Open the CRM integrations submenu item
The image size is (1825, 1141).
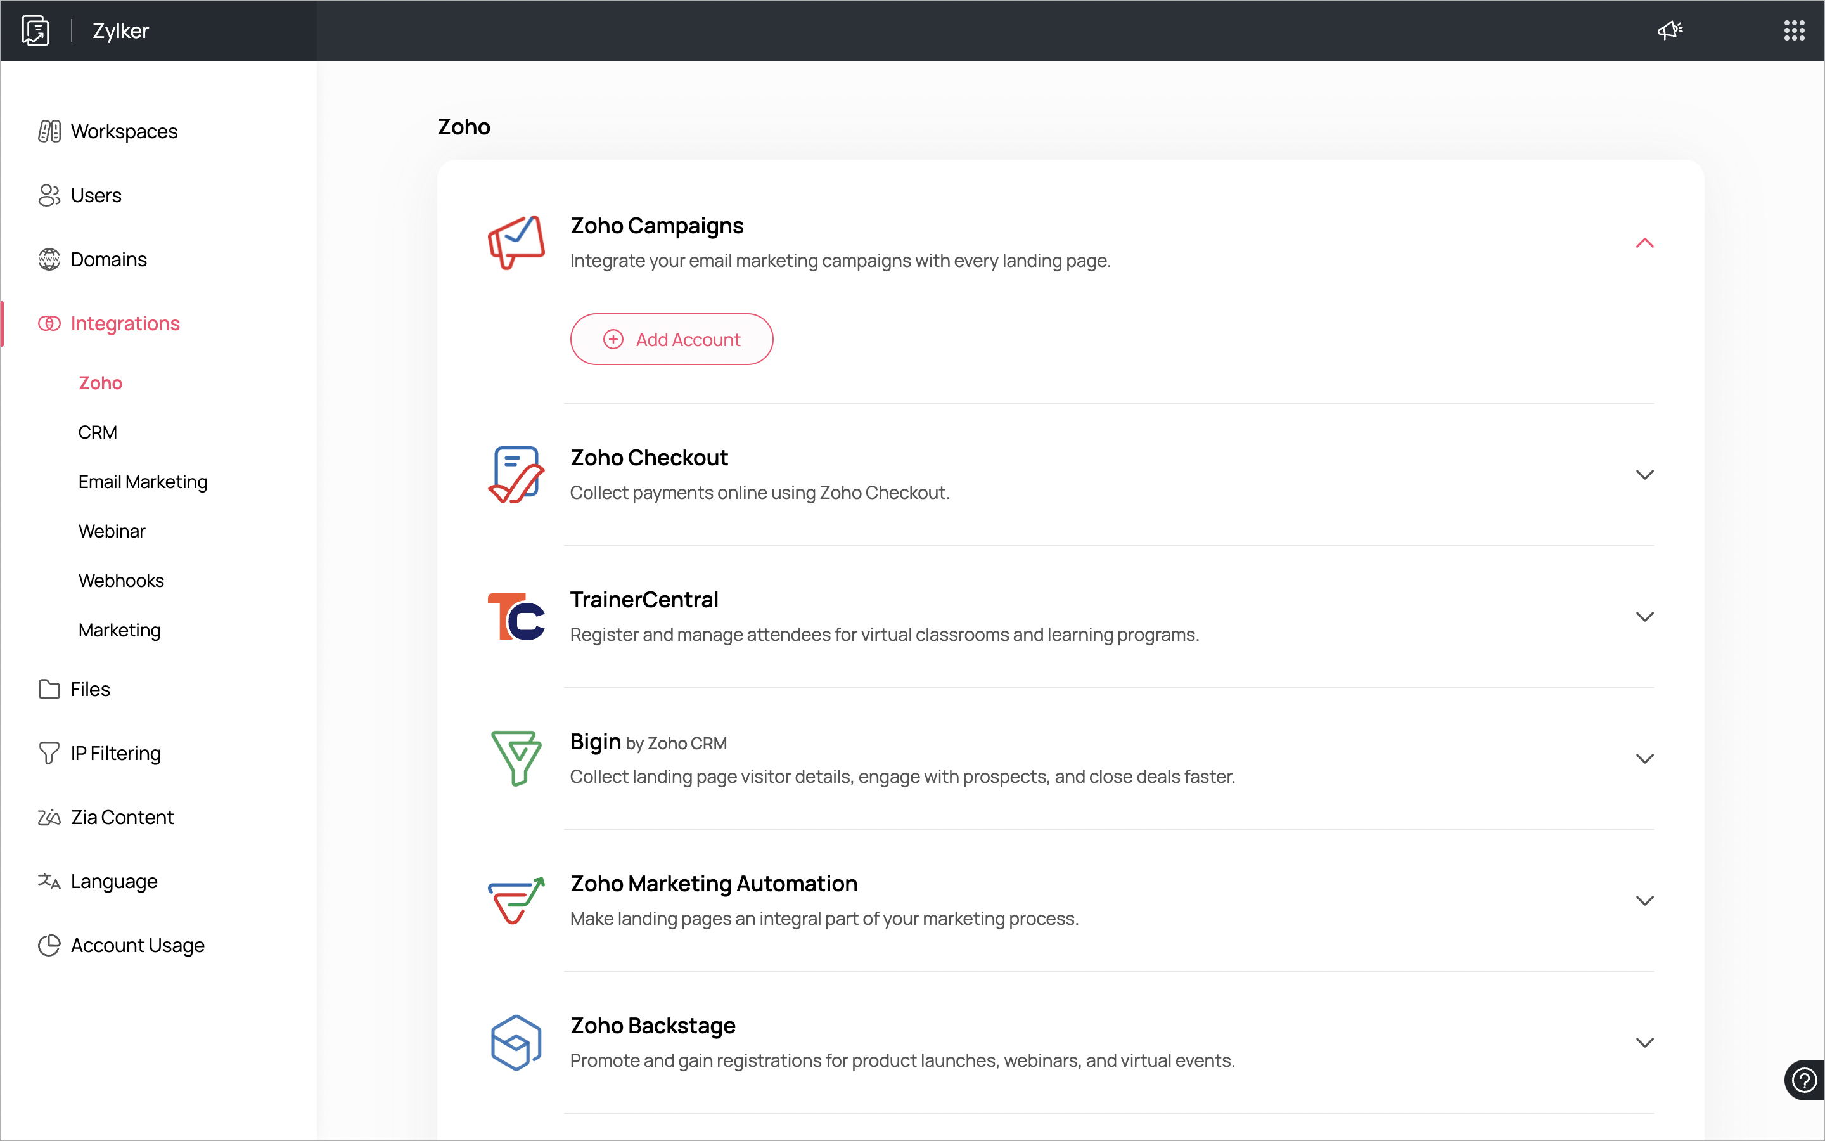98,432
